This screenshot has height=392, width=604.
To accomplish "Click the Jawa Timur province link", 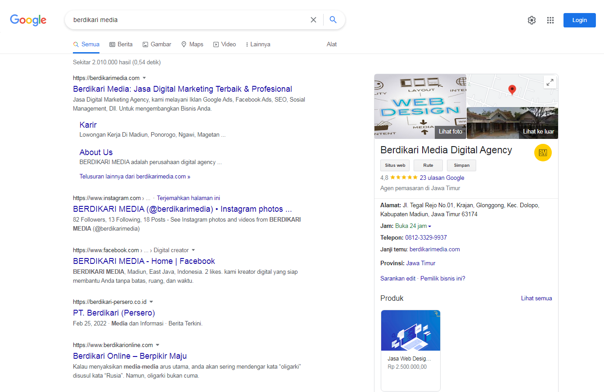I will [421, 263].
